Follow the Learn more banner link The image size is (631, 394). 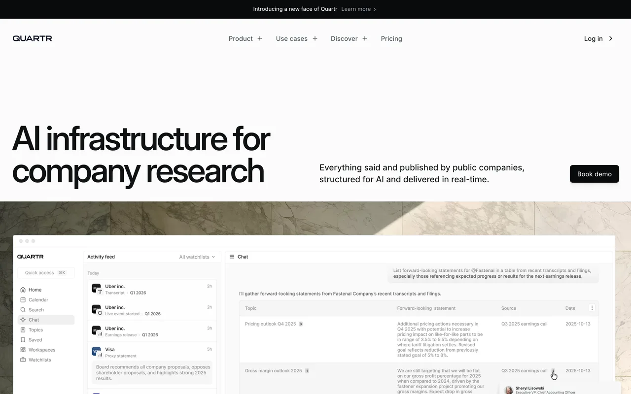[356, 9]
